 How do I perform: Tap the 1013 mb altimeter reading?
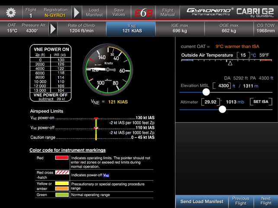(235, 102)
